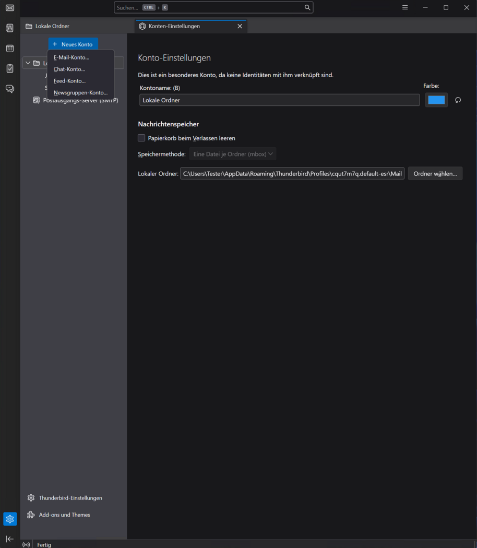The image size is (477, 548).
Task: Click the Fertig status text
Action: coord(44,544)
